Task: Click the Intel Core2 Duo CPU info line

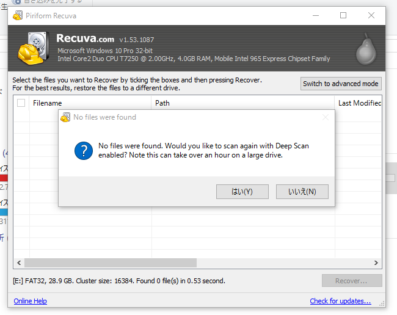Action: click(x=194, y=59)
